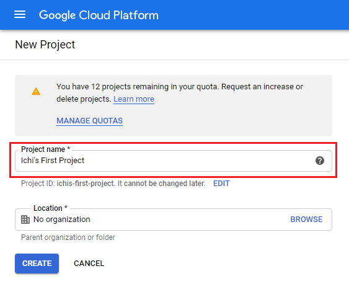349x284 pixels.
Task: Click EDIT next to the Project ID
Action: (221, 184)
